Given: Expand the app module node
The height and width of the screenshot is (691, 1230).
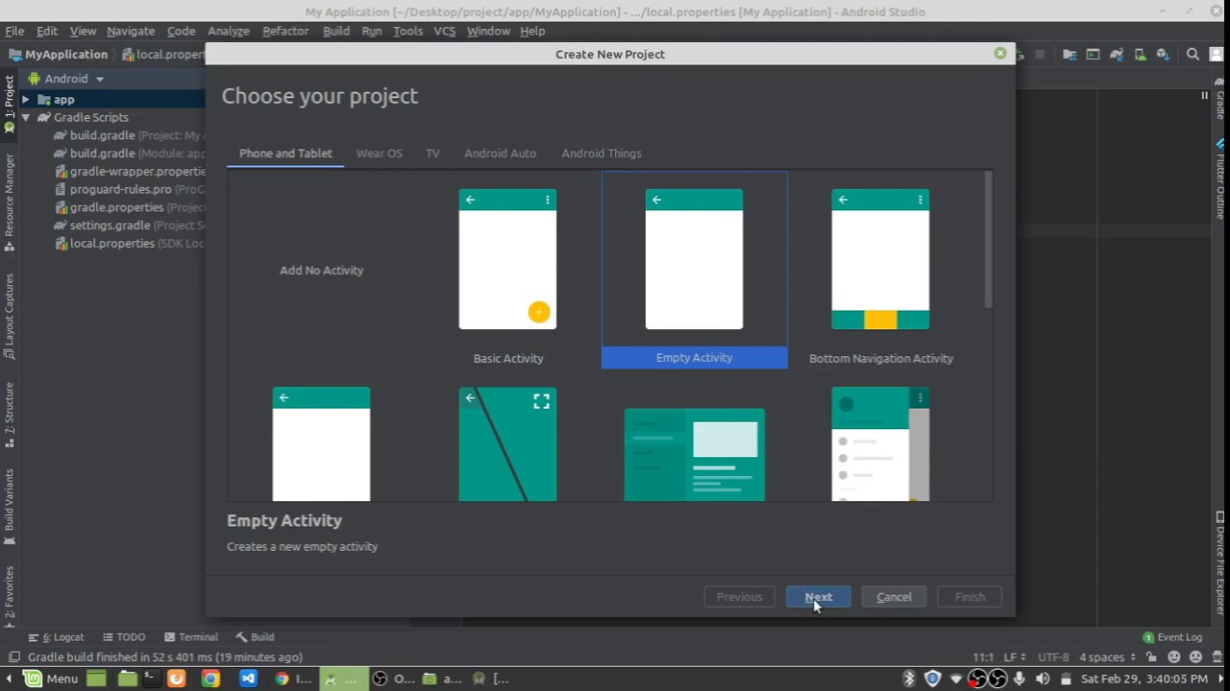Looking at the screenshot, I should (26, 100).
